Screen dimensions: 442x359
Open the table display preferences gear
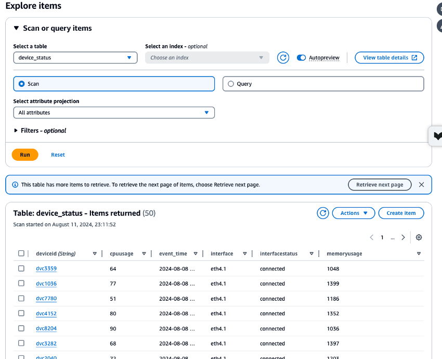pos(419,237)
